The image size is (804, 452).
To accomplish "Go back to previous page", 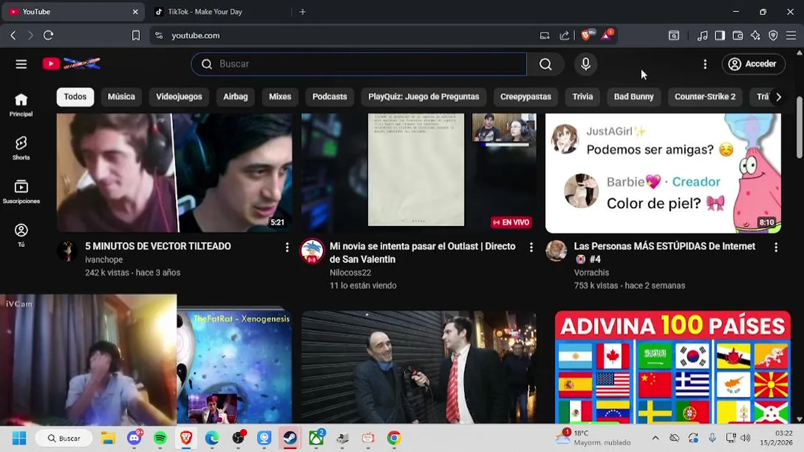I will tap(13, 36).
